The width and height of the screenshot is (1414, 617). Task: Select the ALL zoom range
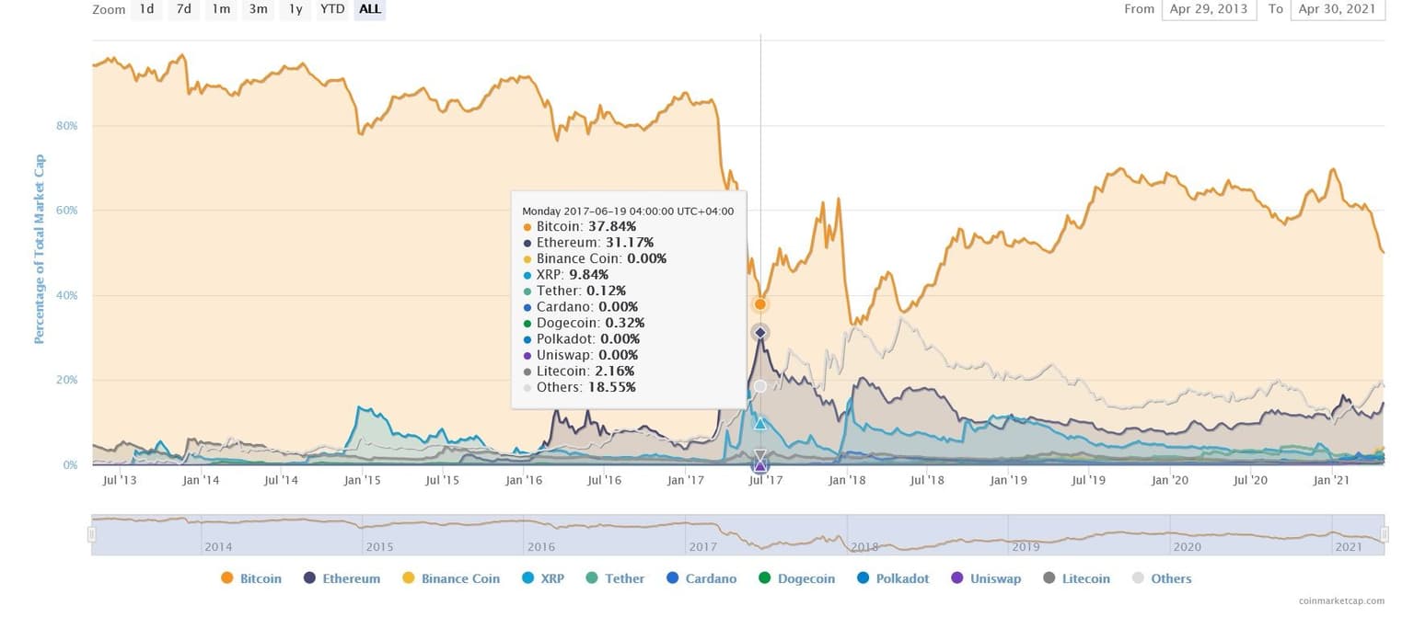pyautogui.click(x=370, y=9)
